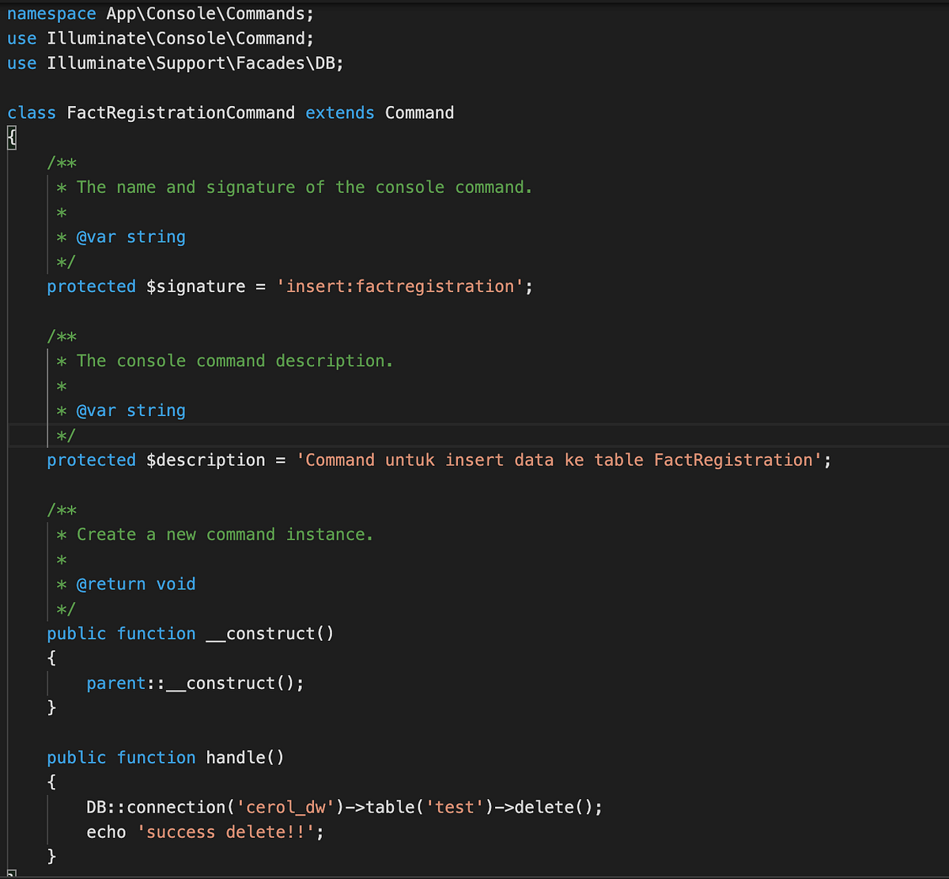The height and width of the screenshot is (879, 949).
Task: Click the 'insert:factregistration' string literal
Action: (x=403, y=286)
